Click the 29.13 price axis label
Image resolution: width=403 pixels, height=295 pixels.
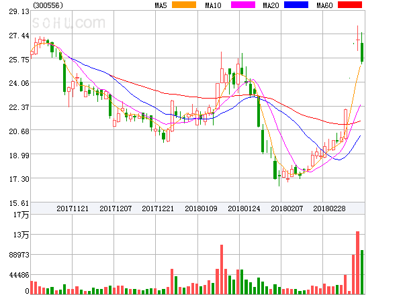19,12
